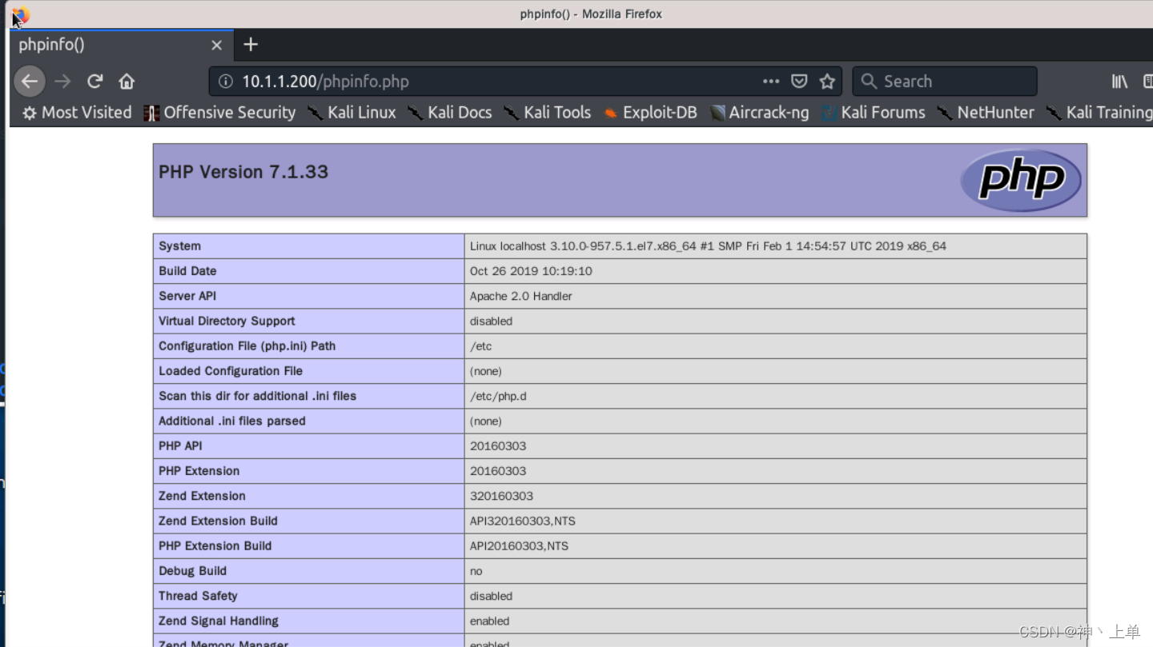Click Virtual Directory Support label

tap(227, 321)
